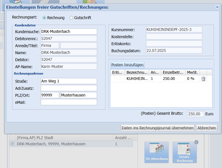The image size is (222, 168).
Task: Open the Zusatz-Rechnung icon
Action: coord(185,152)
